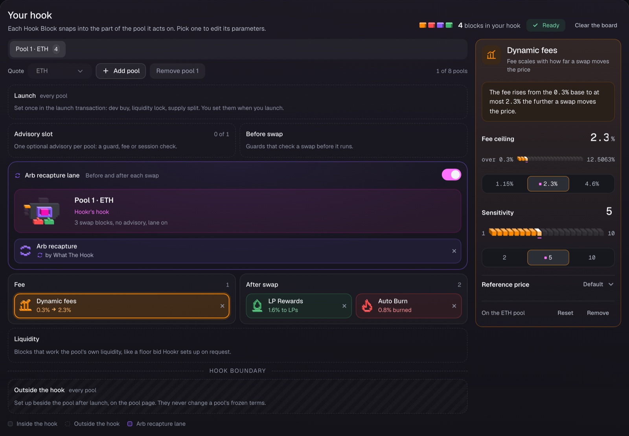Select the 1.15% fee ceiling preset
Screen dimensions: 629x436
pyautogui.click(x=504, y=184)
